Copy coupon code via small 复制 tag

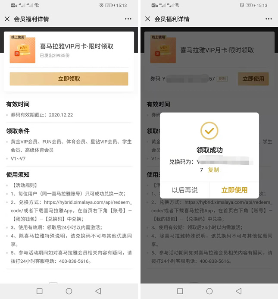point(222,79)
